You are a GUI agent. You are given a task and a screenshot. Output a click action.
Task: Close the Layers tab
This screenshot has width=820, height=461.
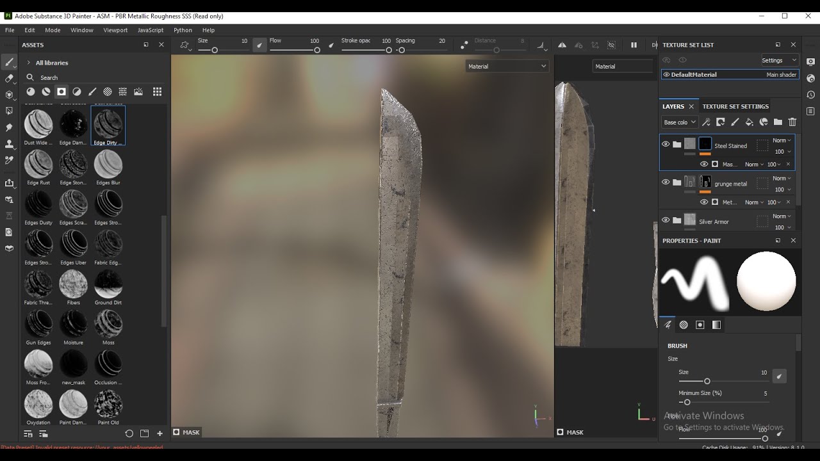click(x=691, y=106)
